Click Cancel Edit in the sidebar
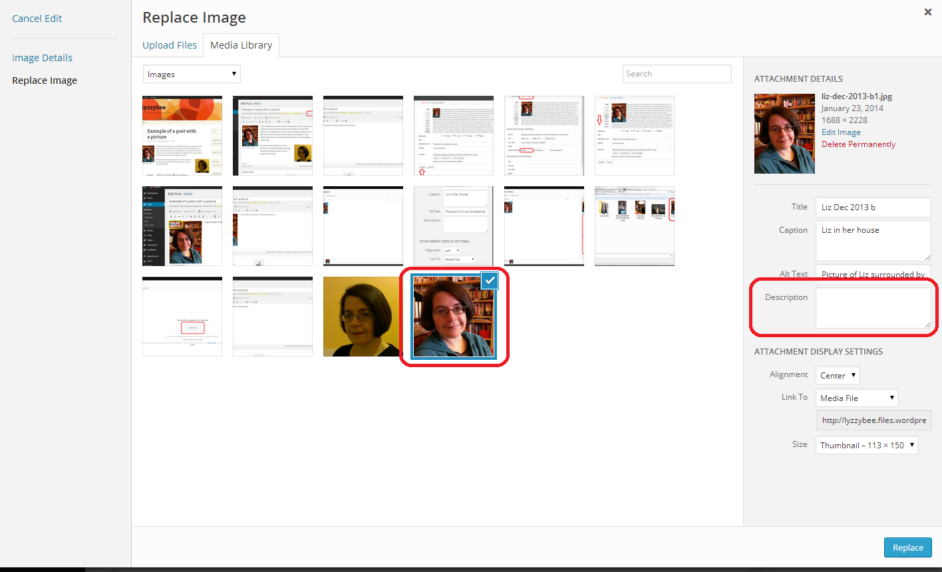The height and width of the screenshot is (572, 942). (37, 19)
